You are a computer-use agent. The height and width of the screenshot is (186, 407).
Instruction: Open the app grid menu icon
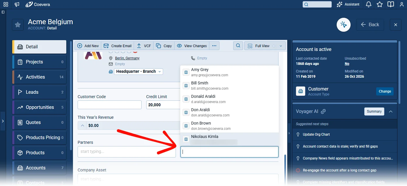point(6,4)
